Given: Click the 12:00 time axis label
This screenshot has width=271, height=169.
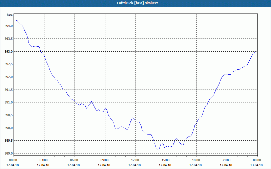Looking at the screenshot, I should [x=135, y=160].
